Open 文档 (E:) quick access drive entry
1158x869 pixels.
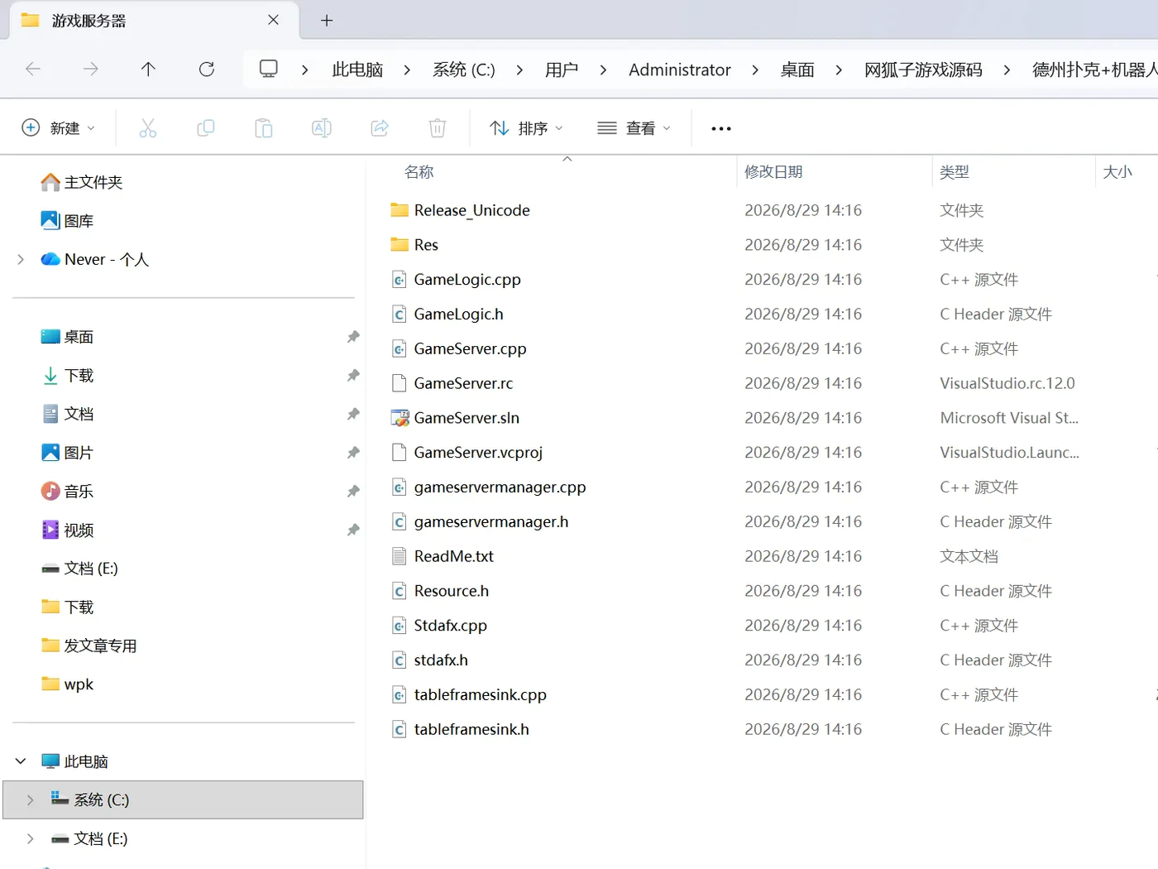(79, 569)
